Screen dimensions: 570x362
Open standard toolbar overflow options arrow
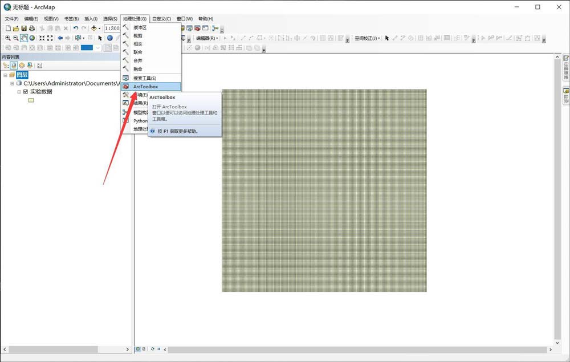click(222, 30)
